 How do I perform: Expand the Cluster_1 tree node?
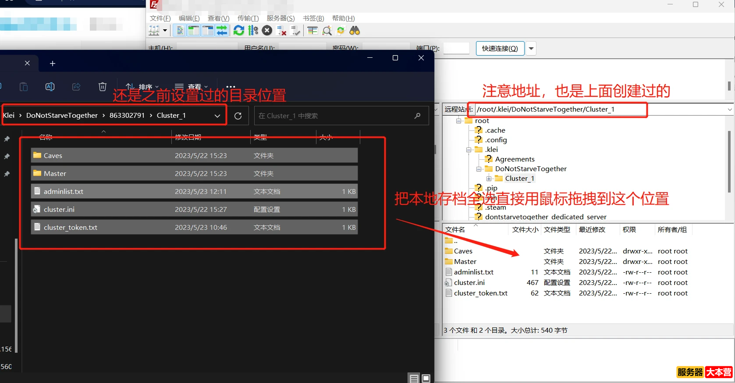pos(489,179)
